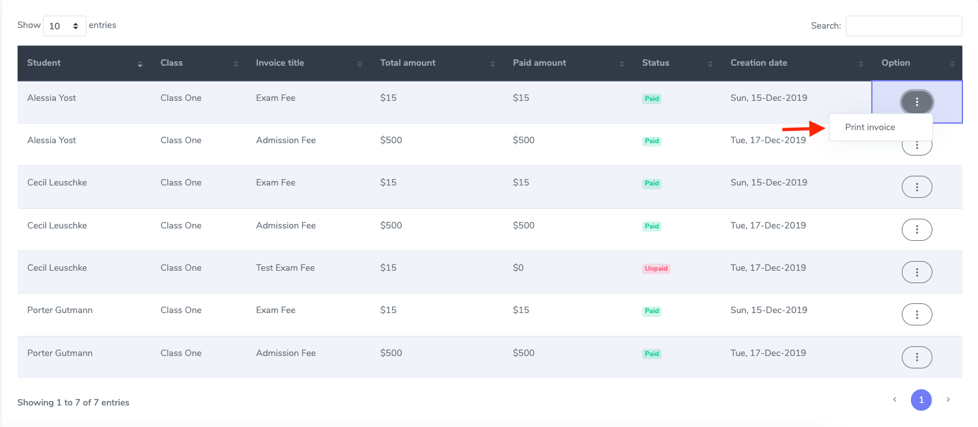Image resolution: width=978 pixels, height=427 pixels.
Task: Open options menu for Cecil Leuschke Test Exam Fee
Action: 917,272
